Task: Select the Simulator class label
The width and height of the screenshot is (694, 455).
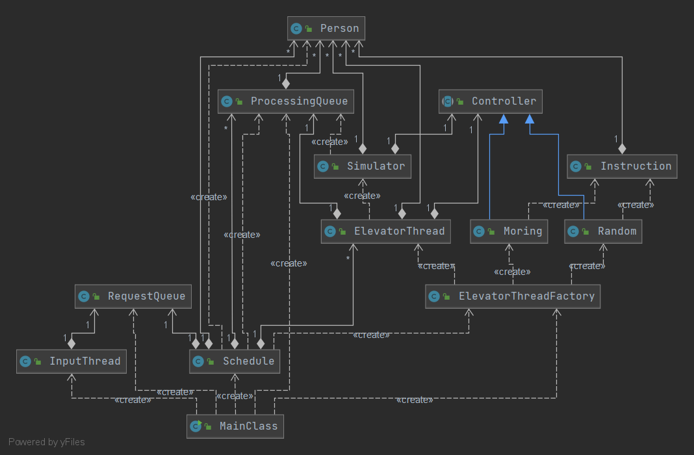Action: click(x=376, y=166)
